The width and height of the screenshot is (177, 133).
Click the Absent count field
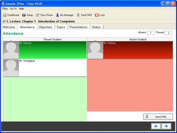pyautogui.click(x=151, y=33)
